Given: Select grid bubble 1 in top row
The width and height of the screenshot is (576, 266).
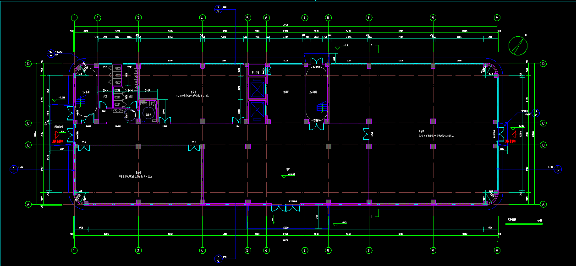Looking at the screenshot, I should pyautogui.click(x=74, y=18).
